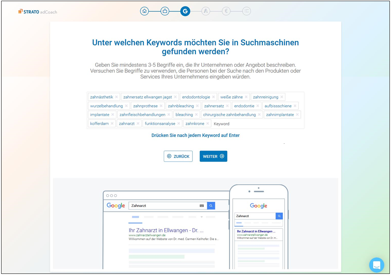
Task: Open the chat support bubble
Action: pos(377,265)
